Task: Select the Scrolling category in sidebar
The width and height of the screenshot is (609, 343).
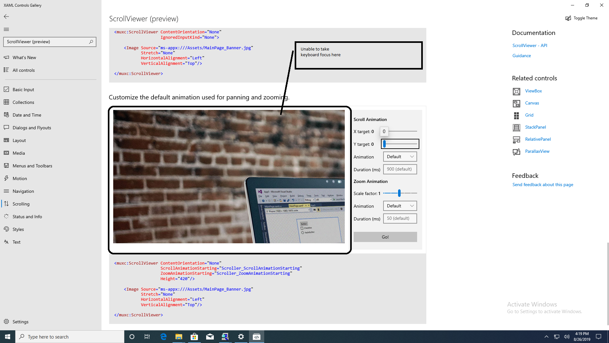Action: pyautogui.click(x=21, y=204)
